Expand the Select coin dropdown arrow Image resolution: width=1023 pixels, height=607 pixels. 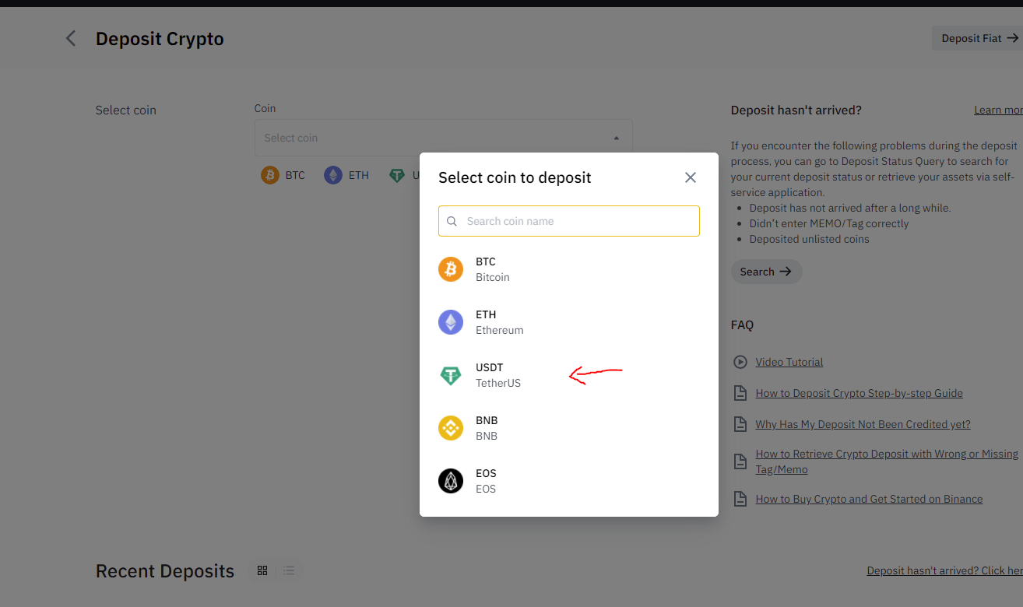(616, 138)
